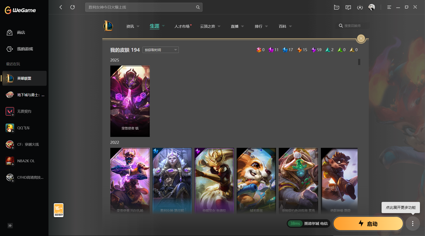
Task: Expand the 百科 dropdown arrow
Action: [x=290, y=26]
